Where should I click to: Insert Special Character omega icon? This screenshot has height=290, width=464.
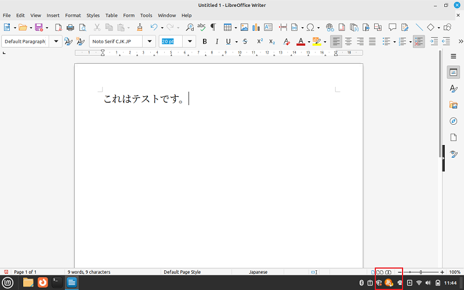click(x=310, y=27)
